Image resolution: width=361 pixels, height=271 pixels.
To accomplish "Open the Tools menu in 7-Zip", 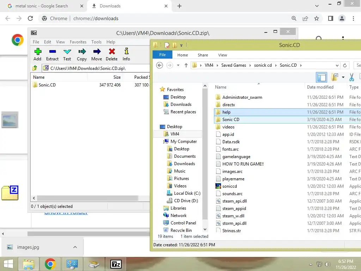I will [96, 42].
